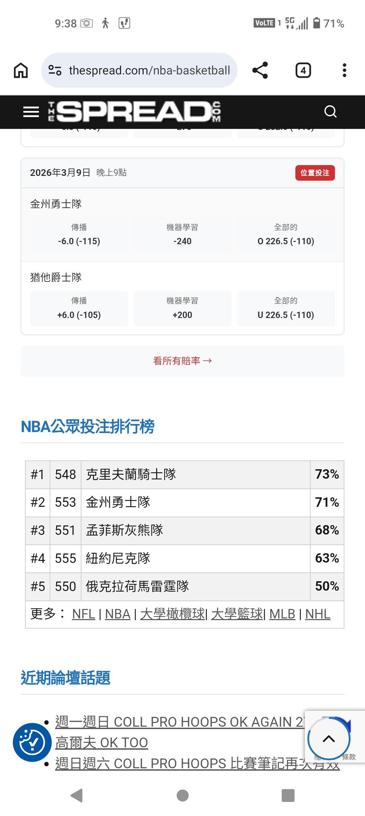Tap the search magnifier icon
This screenshot has height=816, width=365.
330,112
